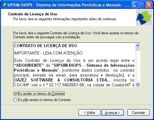
Task: Click the blue and green arrows logo
Action: [144, 17]
